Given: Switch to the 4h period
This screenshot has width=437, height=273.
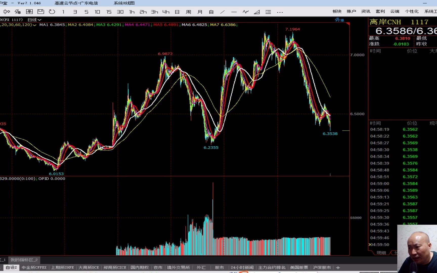Looking at the screenshot, I should tap(166, 12).
